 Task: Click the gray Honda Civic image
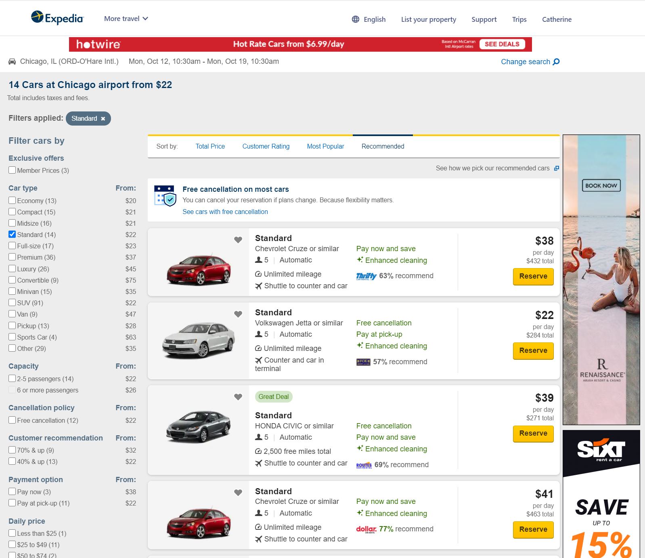tap(199, 427)
